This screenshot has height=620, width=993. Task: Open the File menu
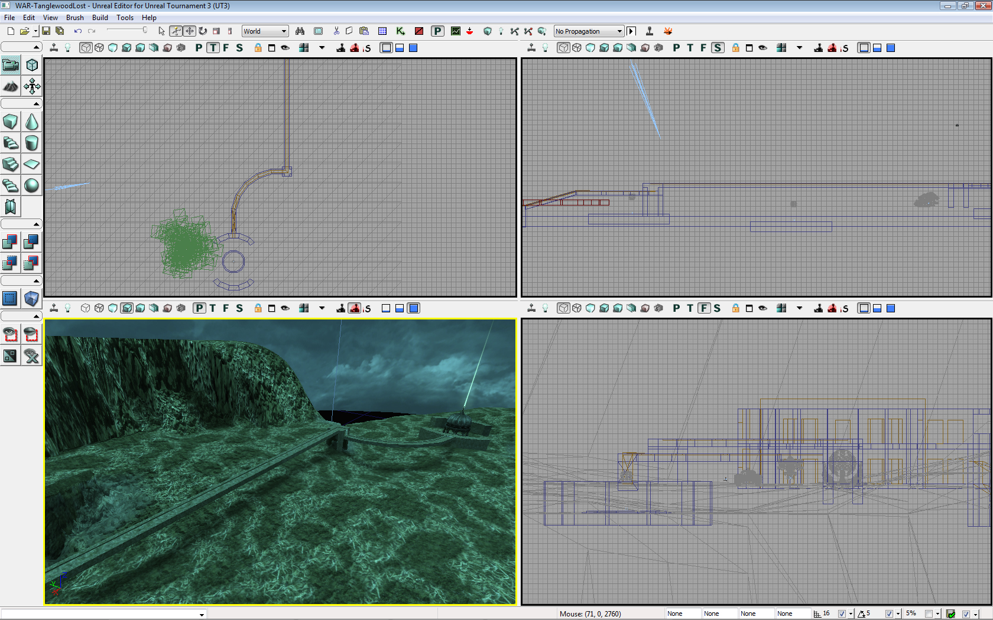9,18
